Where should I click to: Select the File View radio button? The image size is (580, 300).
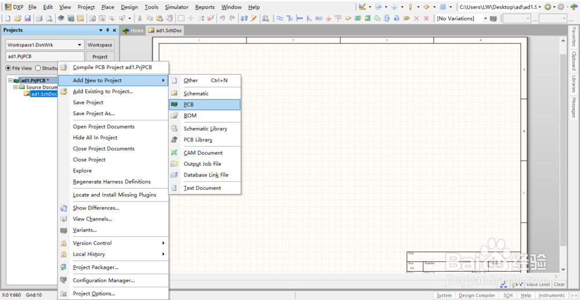coord(9,68)
